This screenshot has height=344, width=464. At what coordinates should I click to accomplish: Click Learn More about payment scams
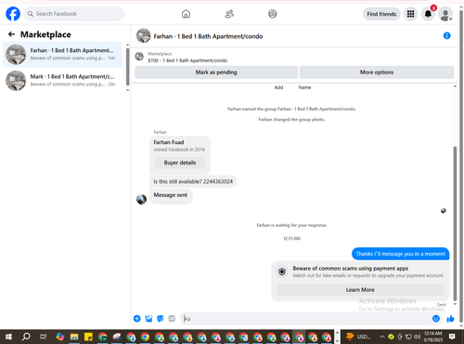point(360,290)
